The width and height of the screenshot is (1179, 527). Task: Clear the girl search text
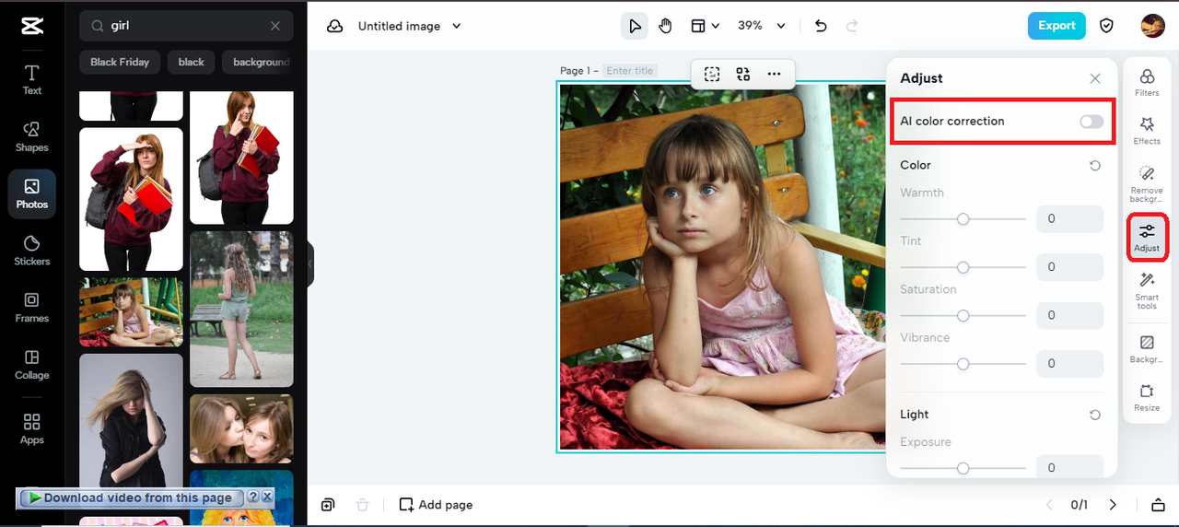coord(275,27)
